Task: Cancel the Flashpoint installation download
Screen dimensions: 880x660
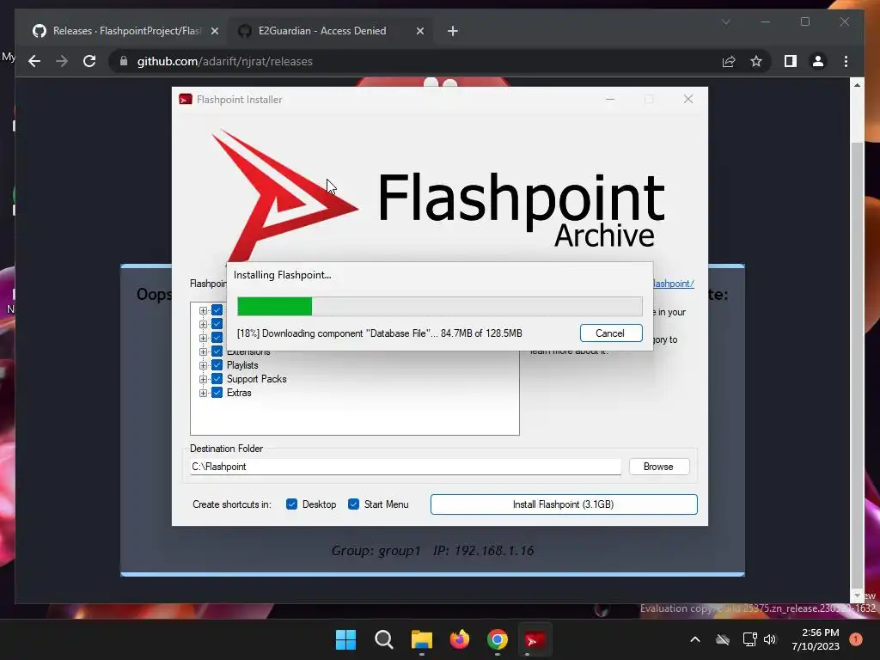Action: pyautogui.click(x=611, y=333)
